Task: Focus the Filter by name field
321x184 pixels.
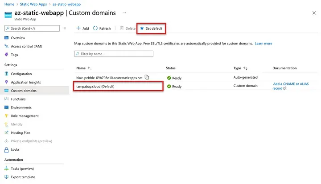Action: [114, 54]
